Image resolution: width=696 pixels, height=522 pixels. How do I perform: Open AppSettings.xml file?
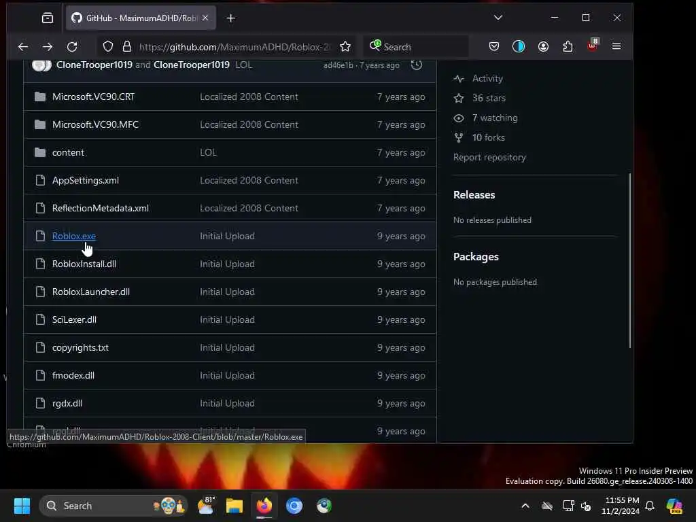(85, 181)
